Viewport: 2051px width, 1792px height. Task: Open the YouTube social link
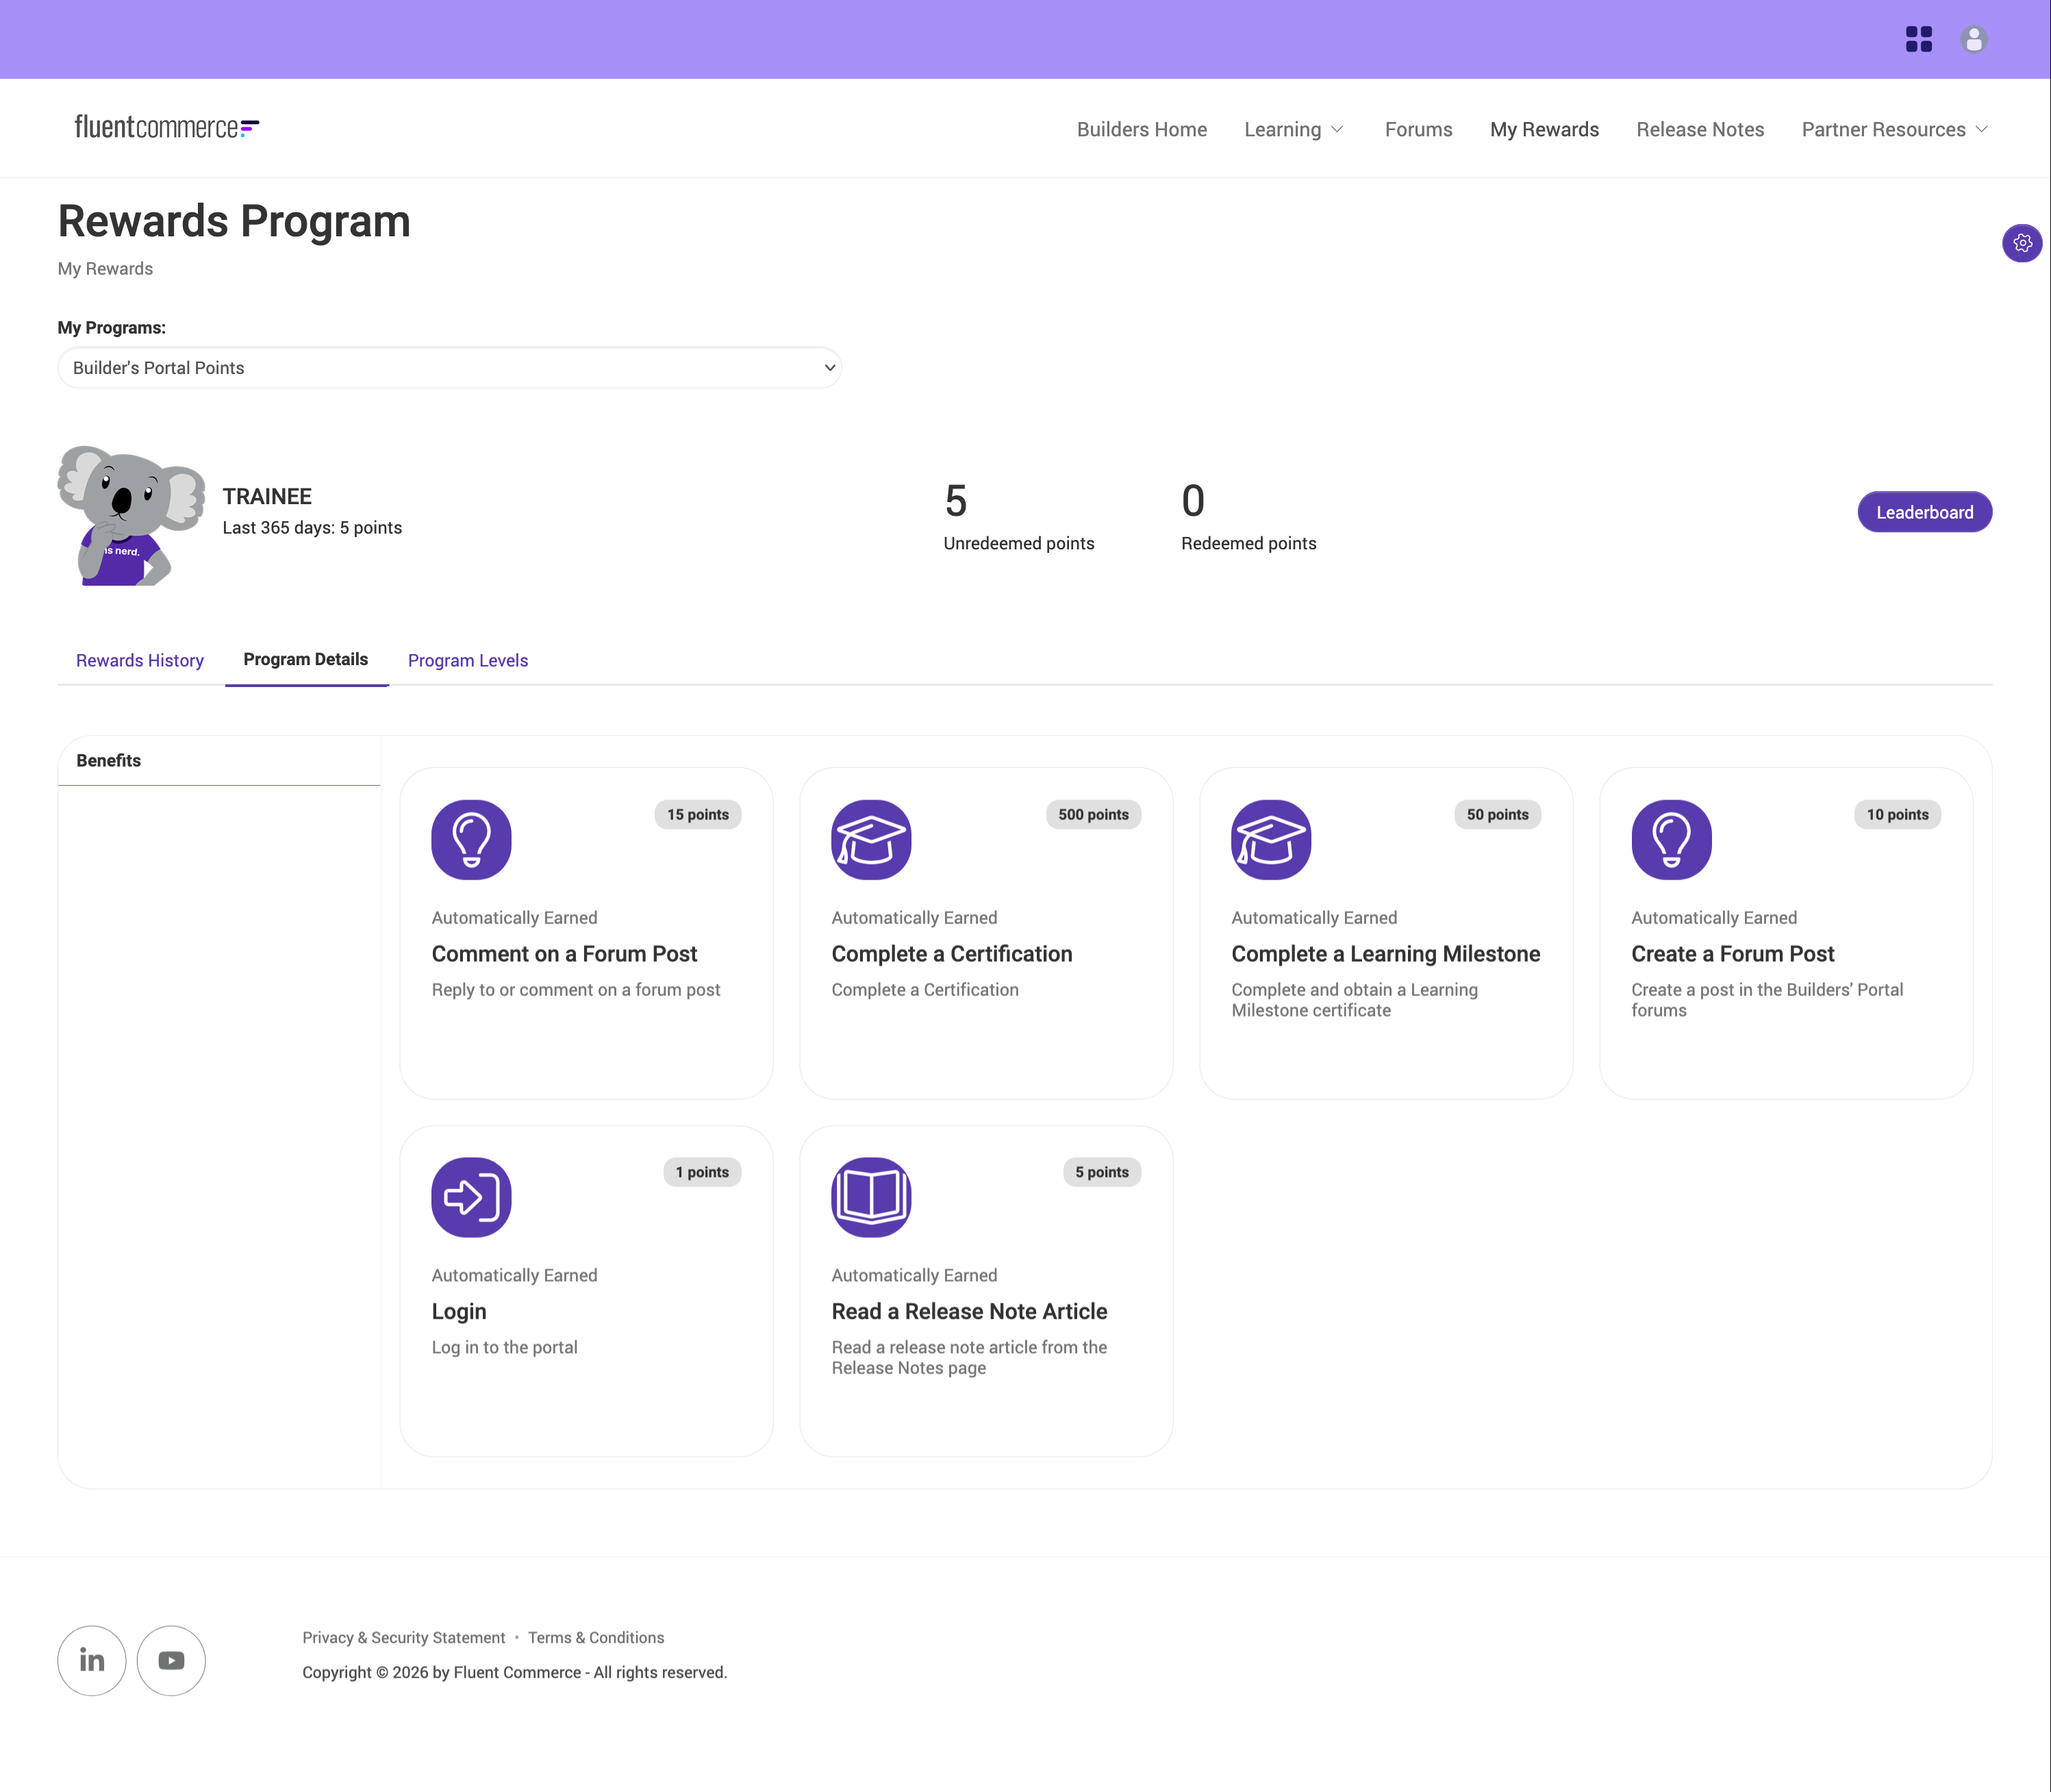point(171,1660)
